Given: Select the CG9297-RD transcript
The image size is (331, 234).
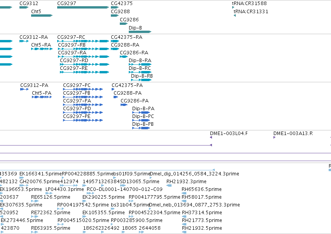Looking at the screenshot, I should coord(84,64).
